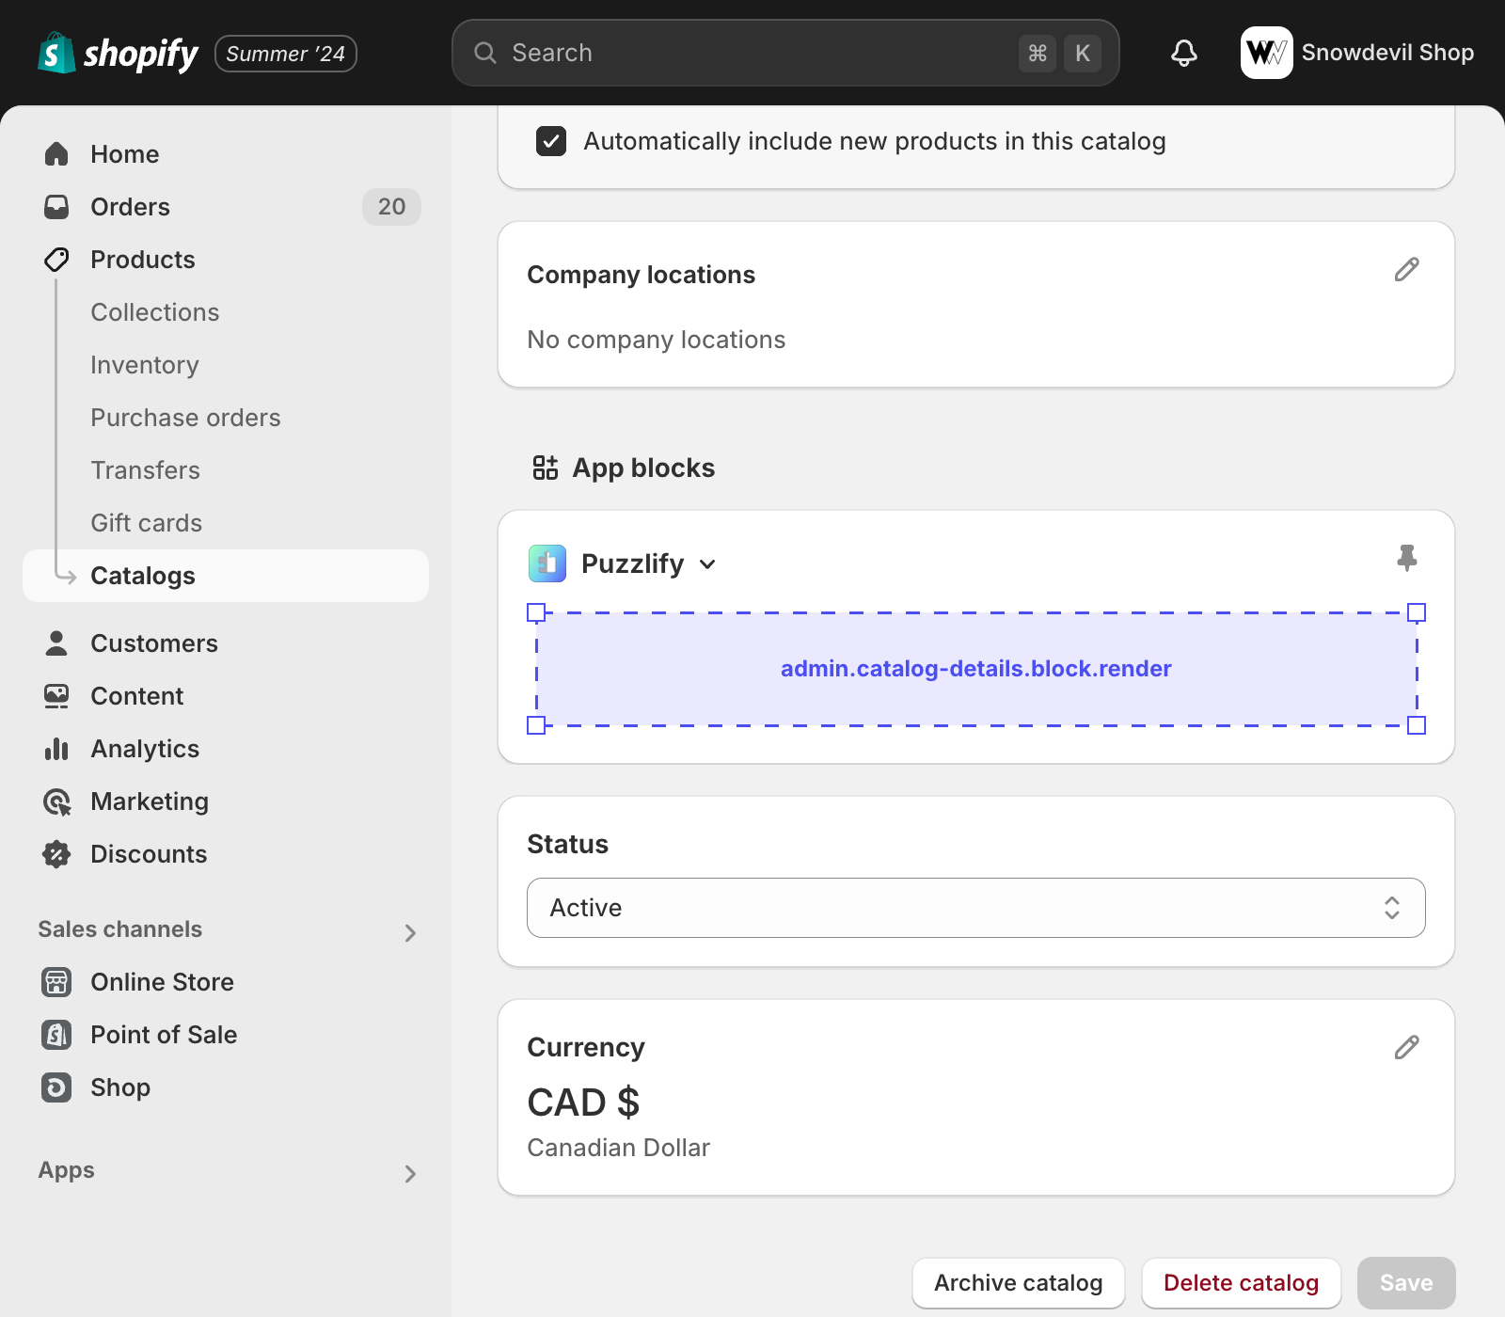
Task: Click the pencil icon in Company locations
Action: click(x=1406, y=270)
